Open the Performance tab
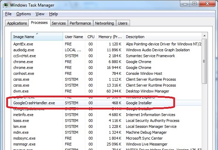The width and height of the screenshot is (218, 150). click(x=80, y=23)
